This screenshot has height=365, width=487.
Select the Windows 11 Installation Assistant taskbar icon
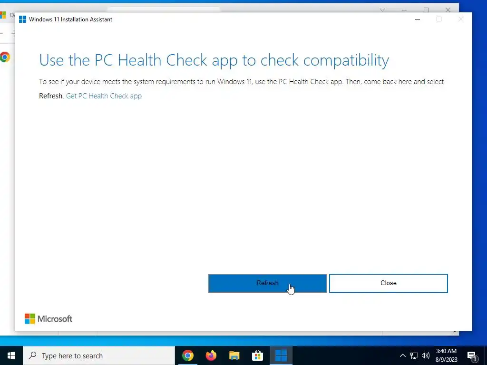pos(281,355)
